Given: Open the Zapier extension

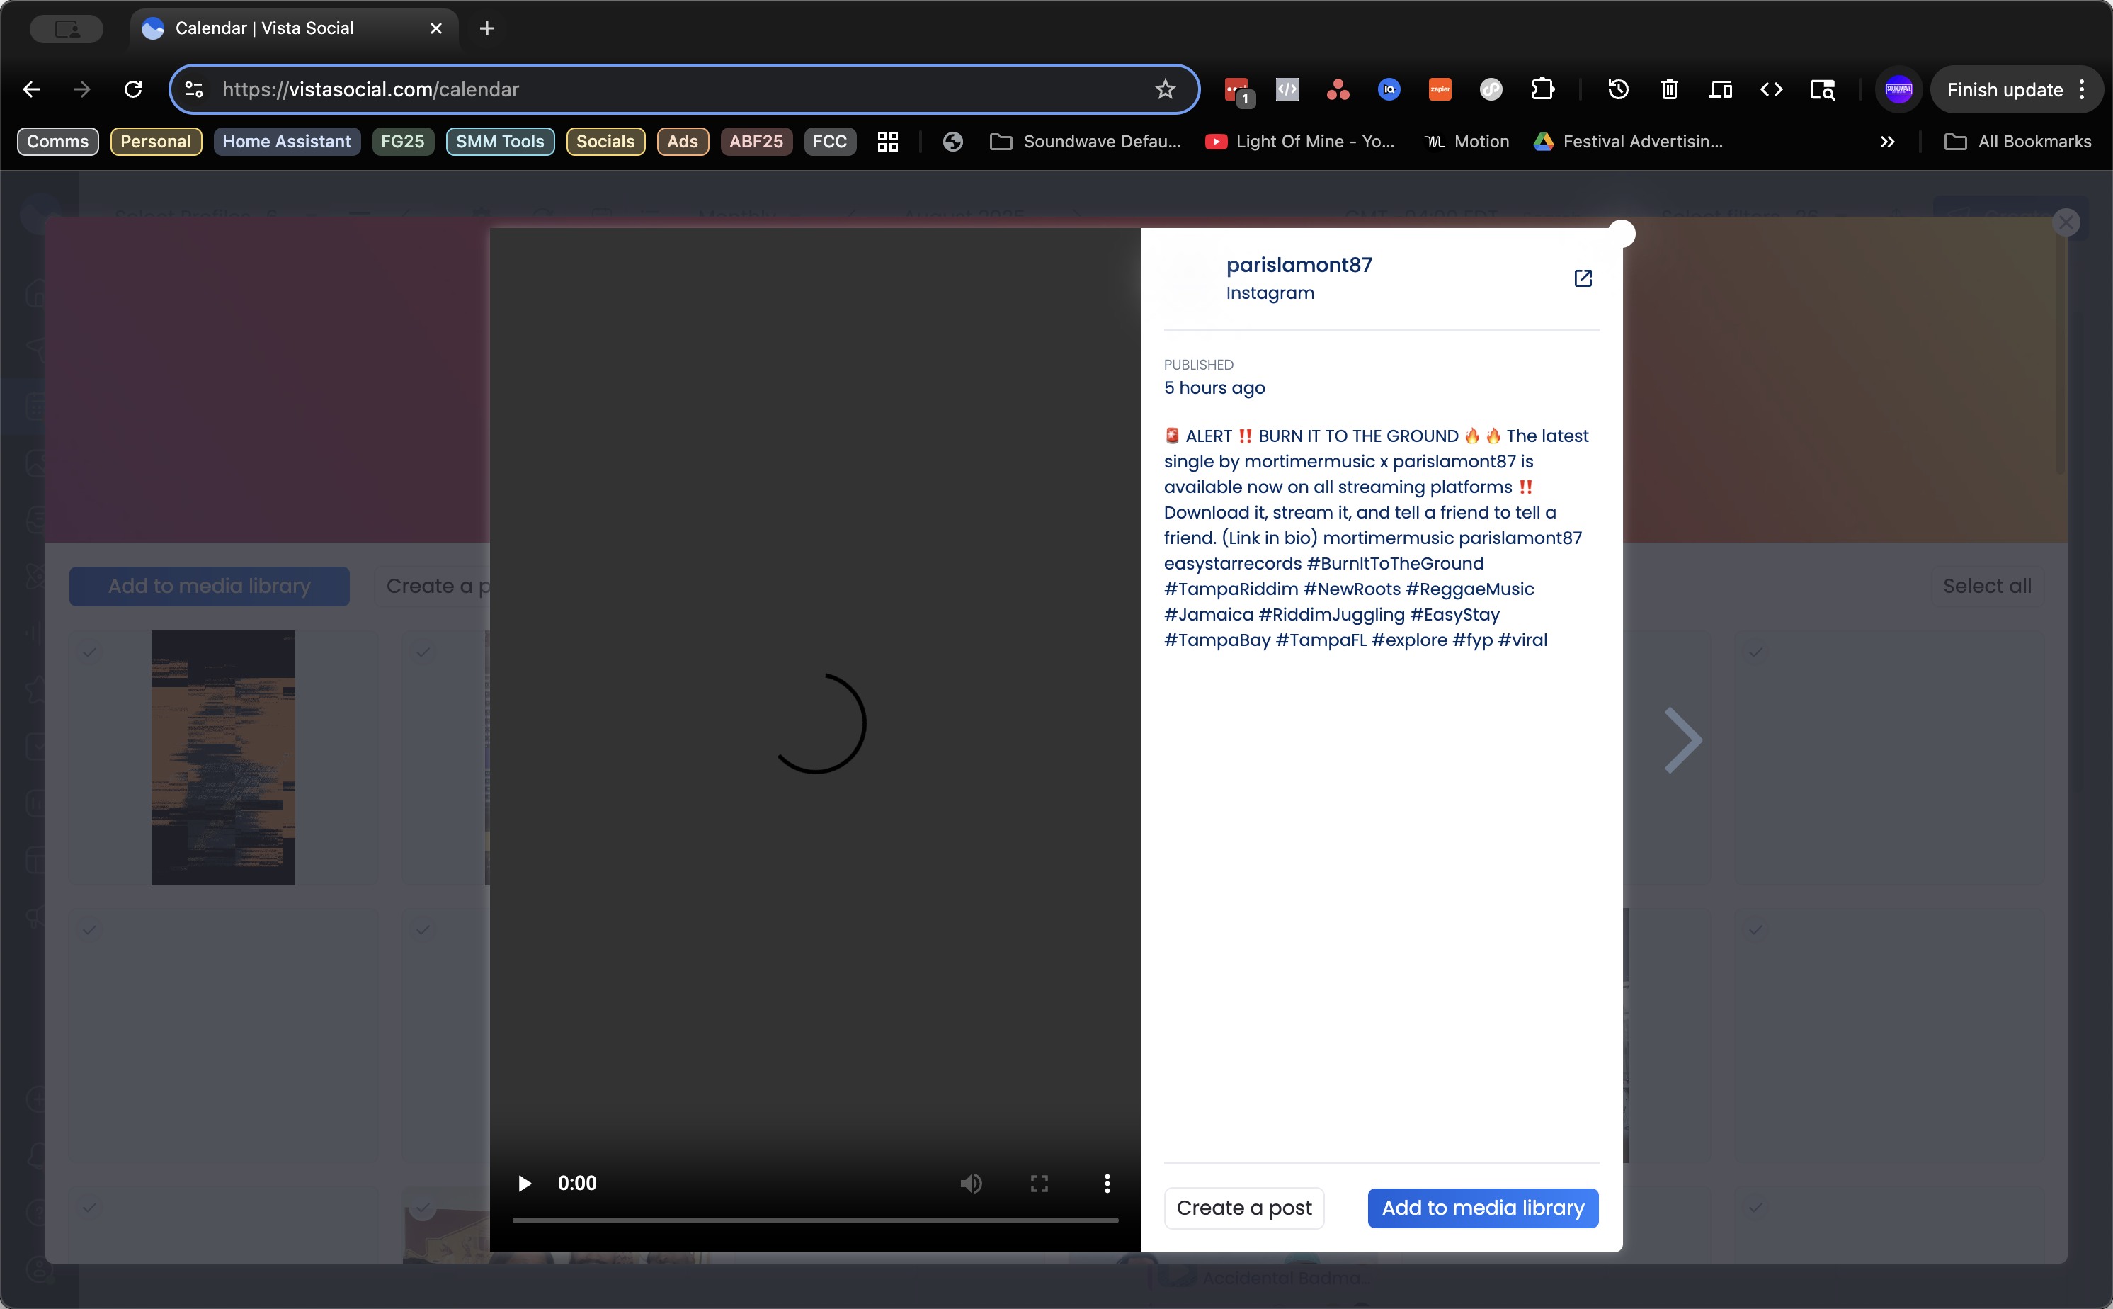Looking at the screenshot, I should [1438, 89].
